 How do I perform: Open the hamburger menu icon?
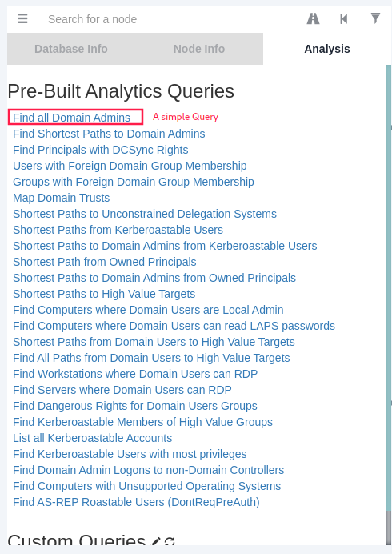[22, 18]
